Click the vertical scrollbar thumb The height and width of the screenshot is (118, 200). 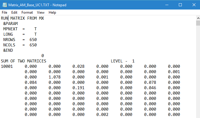[x=198, y=23]
